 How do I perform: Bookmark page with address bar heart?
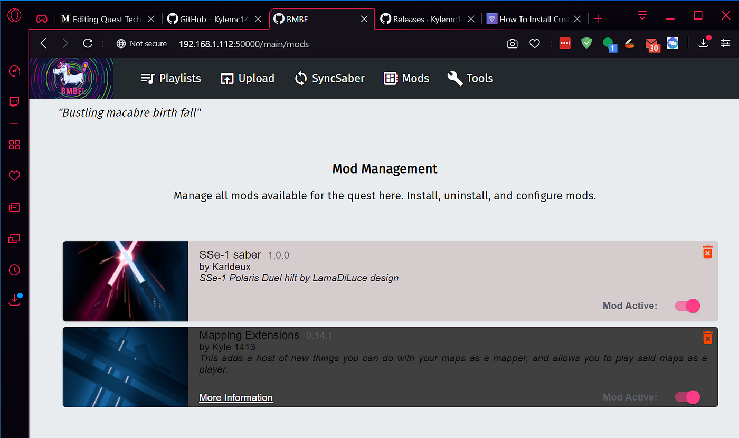pos(535,44)
